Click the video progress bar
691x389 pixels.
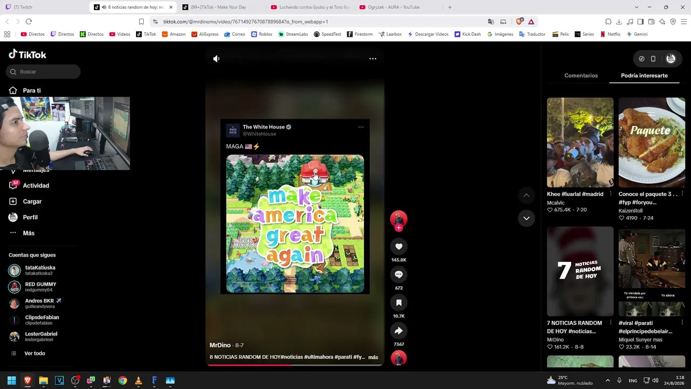click(295, 365)
